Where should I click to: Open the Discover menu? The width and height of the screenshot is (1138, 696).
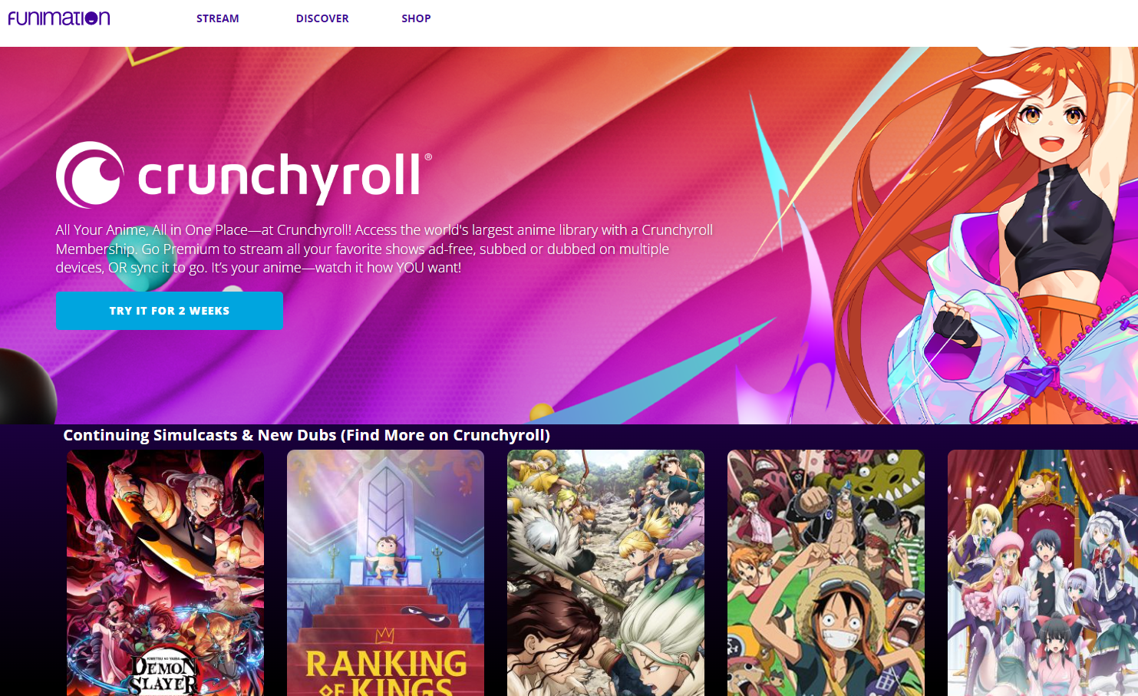point(322,18)
